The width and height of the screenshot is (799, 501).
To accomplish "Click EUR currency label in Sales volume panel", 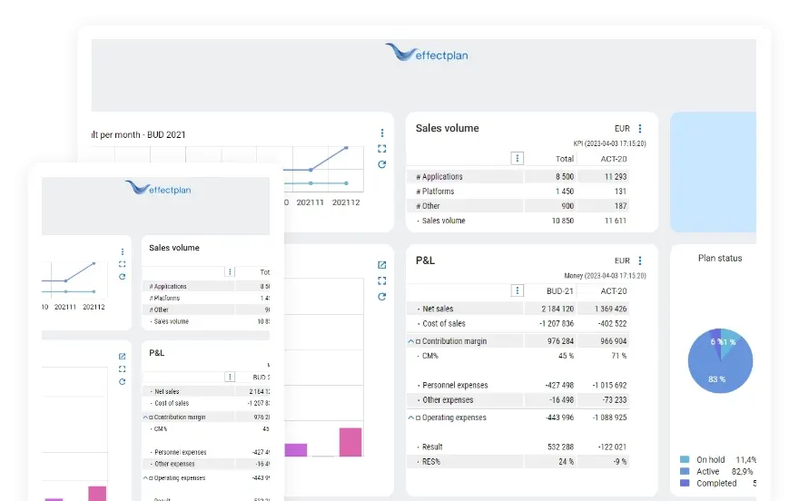I will pyautogui.click(x=622, y=129).
